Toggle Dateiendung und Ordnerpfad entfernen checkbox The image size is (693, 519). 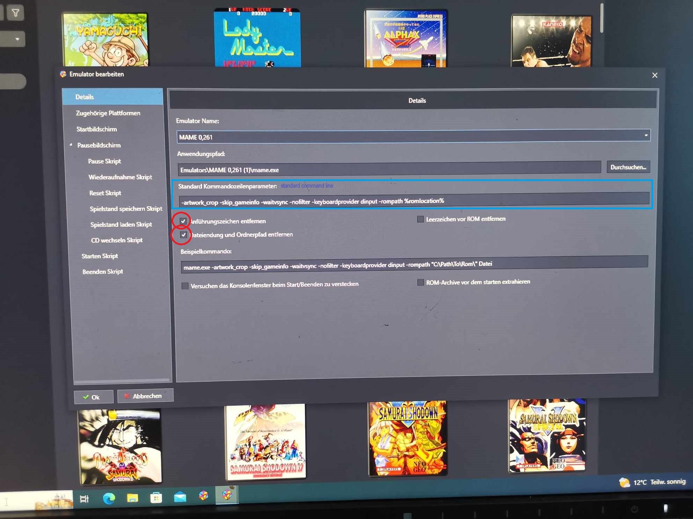coord(183,235)
